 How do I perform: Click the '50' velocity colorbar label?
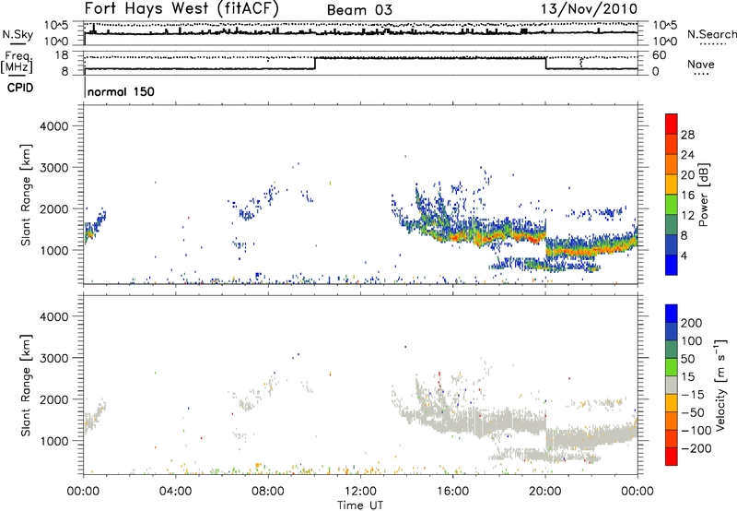[x=687, y=359]
